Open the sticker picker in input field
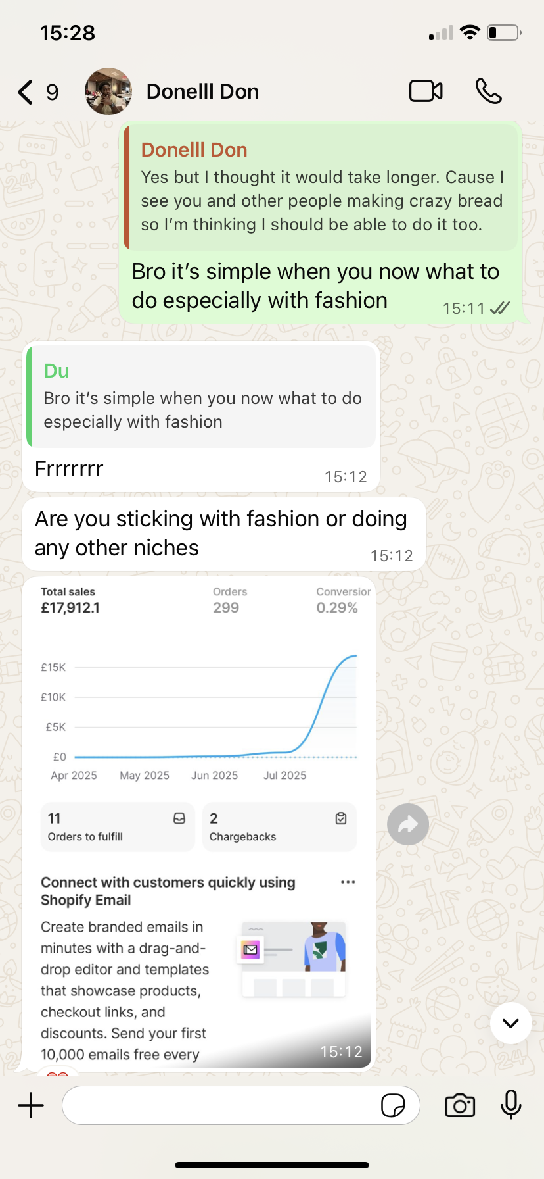The height and width of the screenshot is (1179, 544). point(393,1105)
